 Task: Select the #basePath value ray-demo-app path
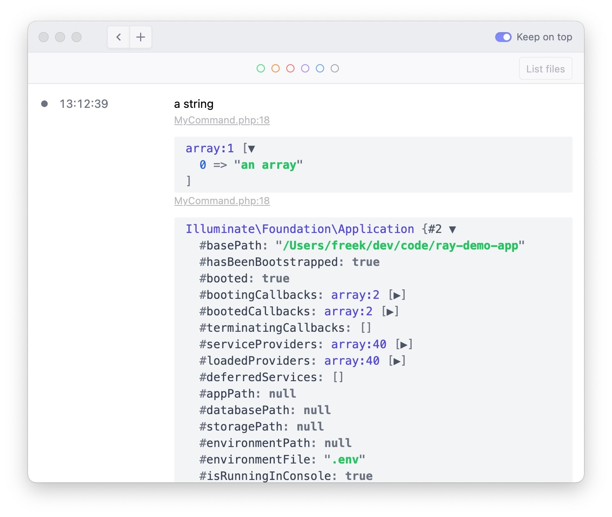400,246
